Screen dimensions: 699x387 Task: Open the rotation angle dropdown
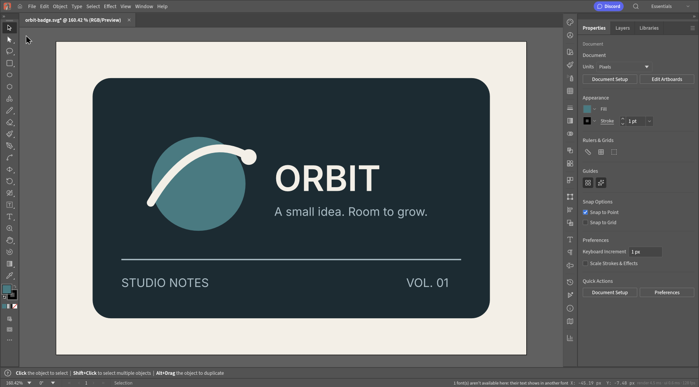pyautogui.click(x=53, y=383)
